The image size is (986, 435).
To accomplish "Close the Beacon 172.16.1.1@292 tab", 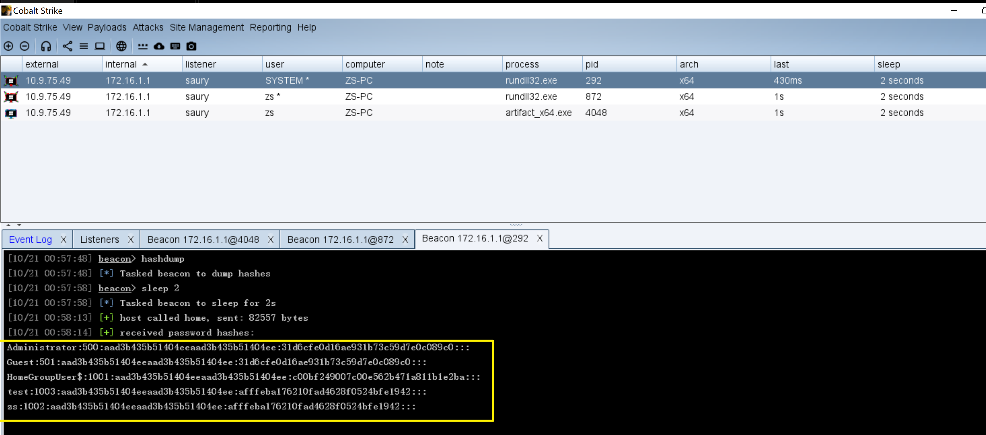I will [540, 239].
